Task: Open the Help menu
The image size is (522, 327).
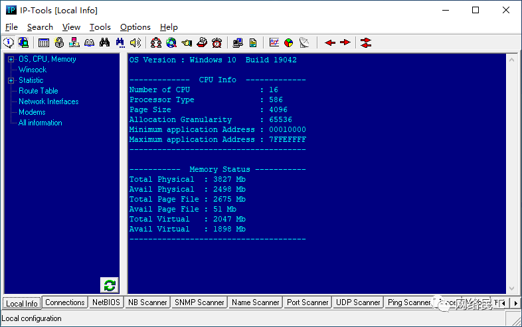Action: [x=169, y=27]
